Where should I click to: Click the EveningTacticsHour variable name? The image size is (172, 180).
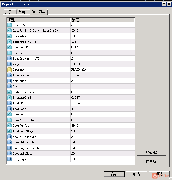pos(28,148)
